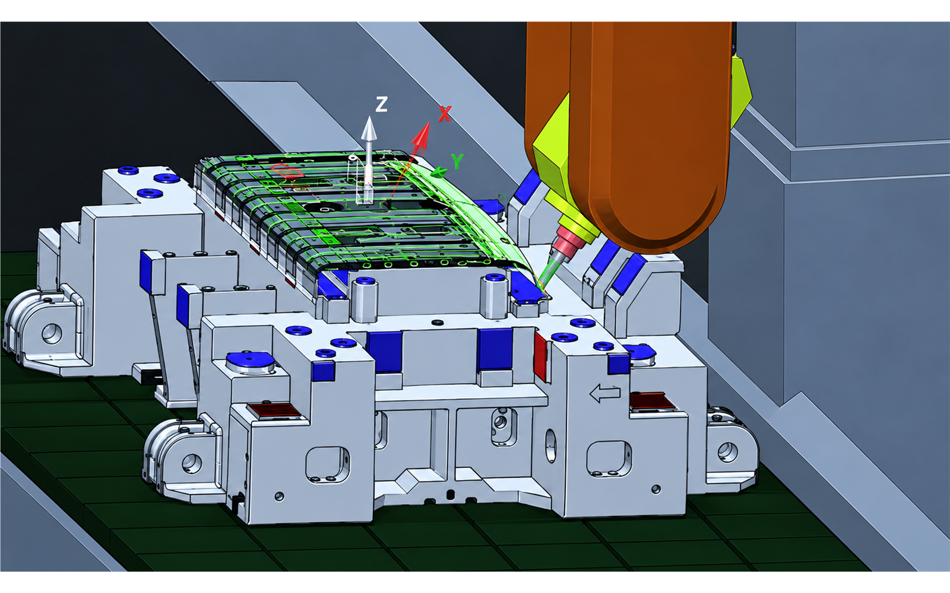Screen dimensions: 950x593
Task: Click the green Y axis arrowhead
Action: (439, 172)
